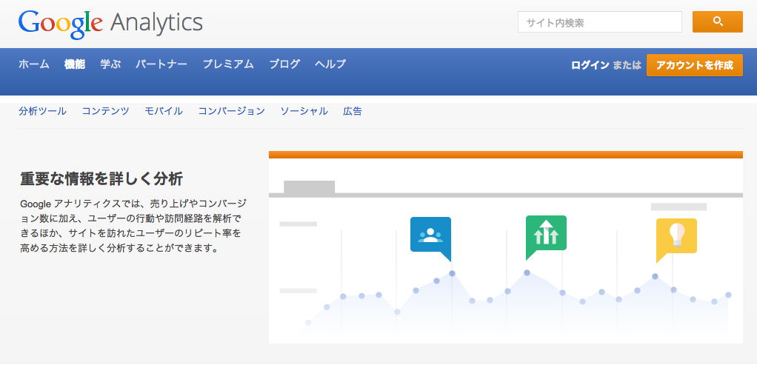Switch to the コンバージョン sub-tab

(232, 112)
